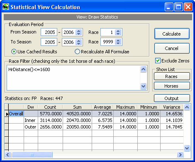Click the Race Filter scroll down arrow
This screenshot has width=195, height=162.
point(144,86)
